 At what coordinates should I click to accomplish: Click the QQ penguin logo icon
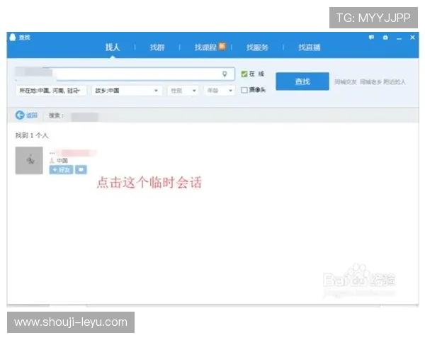(x=13, y=38)
